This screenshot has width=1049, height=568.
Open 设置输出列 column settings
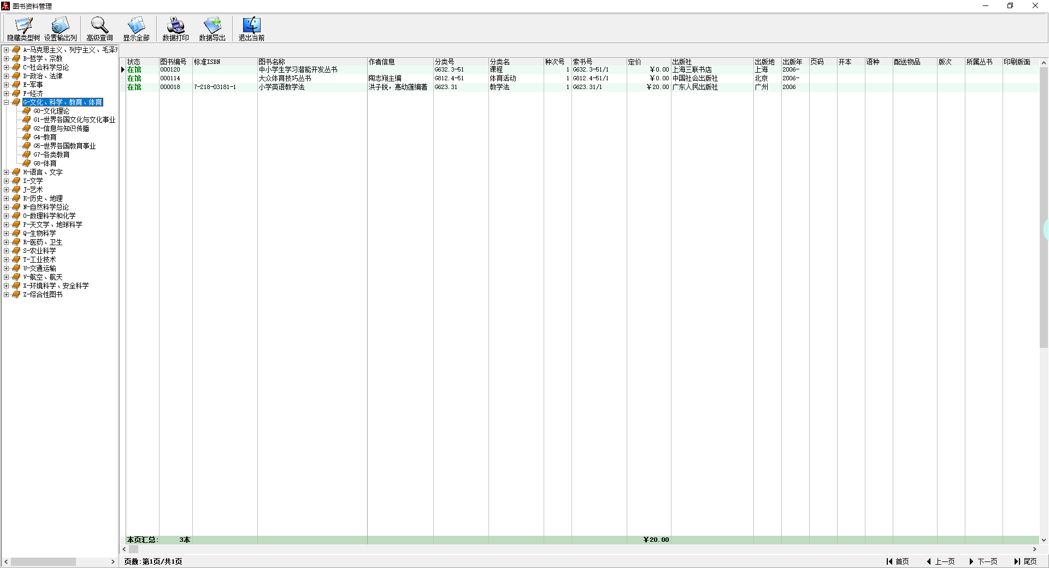pos(61,29)
